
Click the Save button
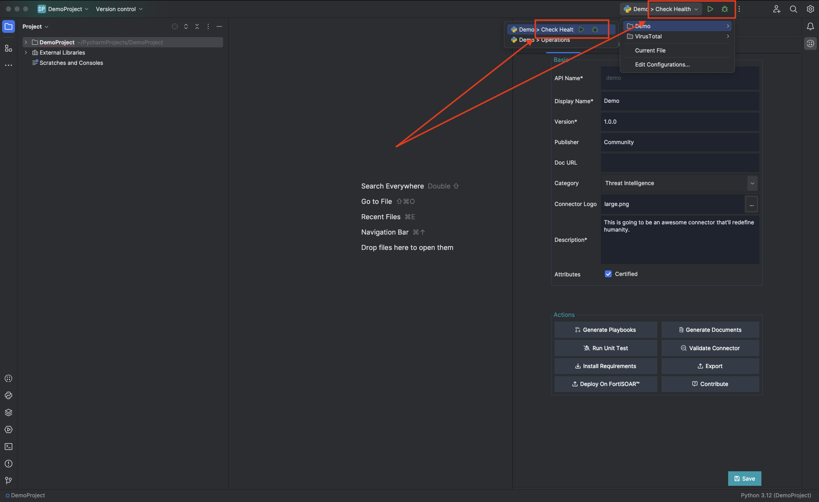[744, 479]
